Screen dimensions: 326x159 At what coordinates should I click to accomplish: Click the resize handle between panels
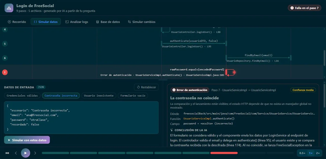coord(163,80)
